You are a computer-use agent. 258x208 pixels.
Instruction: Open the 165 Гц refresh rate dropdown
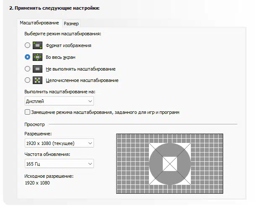[59, 163]
